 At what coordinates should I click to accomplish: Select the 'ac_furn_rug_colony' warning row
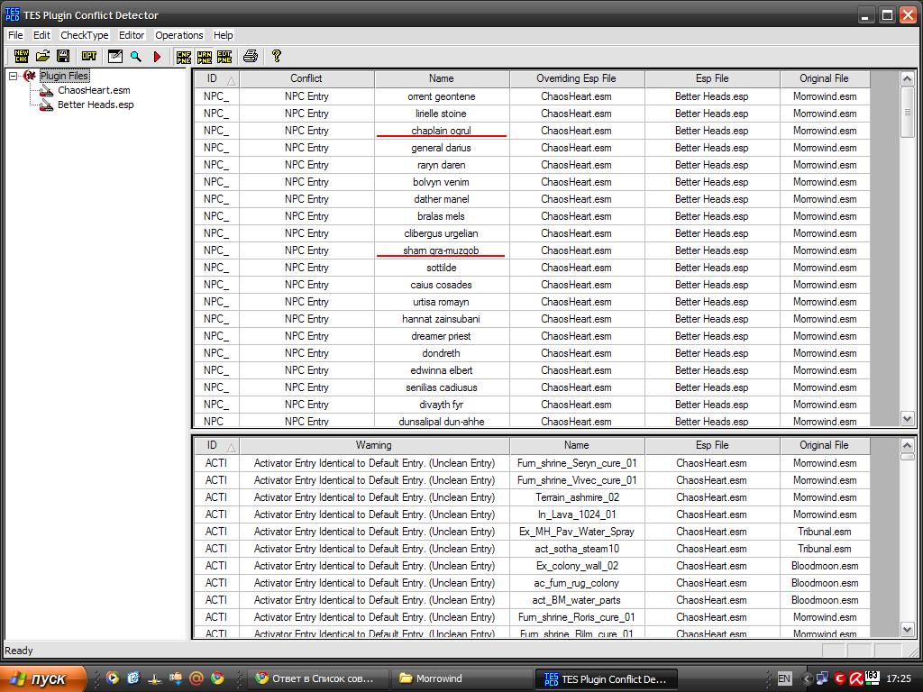[532, 583]
